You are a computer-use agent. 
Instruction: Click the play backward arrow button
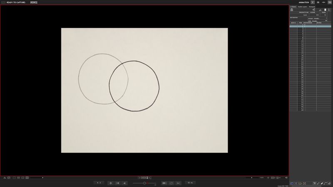point(124,183)
